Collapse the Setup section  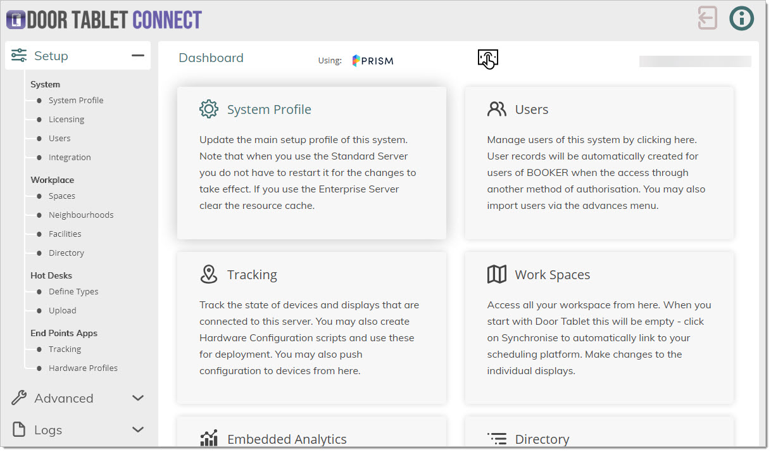tap(137, 56)
